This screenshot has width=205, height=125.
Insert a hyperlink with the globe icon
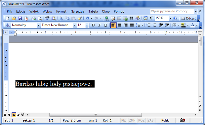point(107,18)
